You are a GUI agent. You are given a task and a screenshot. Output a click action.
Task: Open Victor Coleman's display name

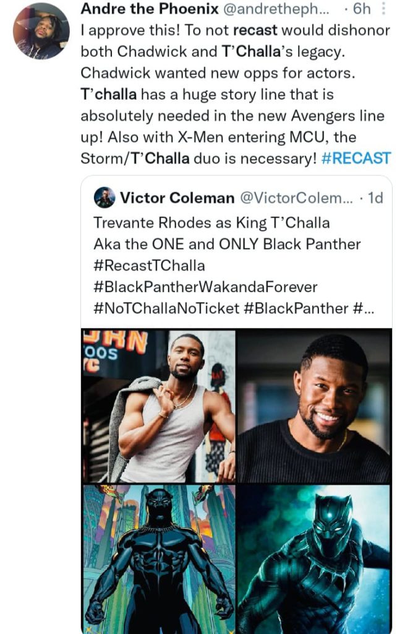coord(177,198)
